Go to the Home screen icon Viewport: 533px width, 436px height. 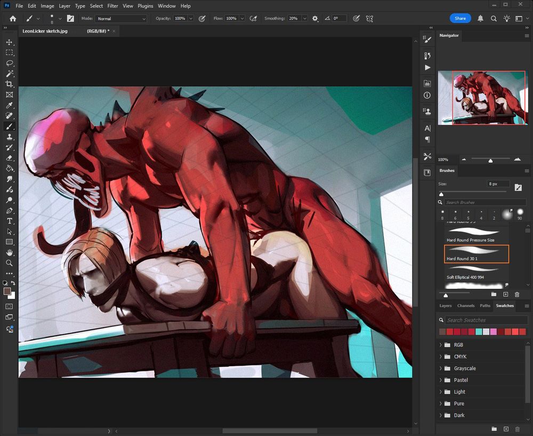click(13, 18)
